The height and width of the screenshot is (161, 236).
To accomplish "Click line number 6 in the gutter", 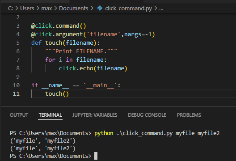I will 18,51.
